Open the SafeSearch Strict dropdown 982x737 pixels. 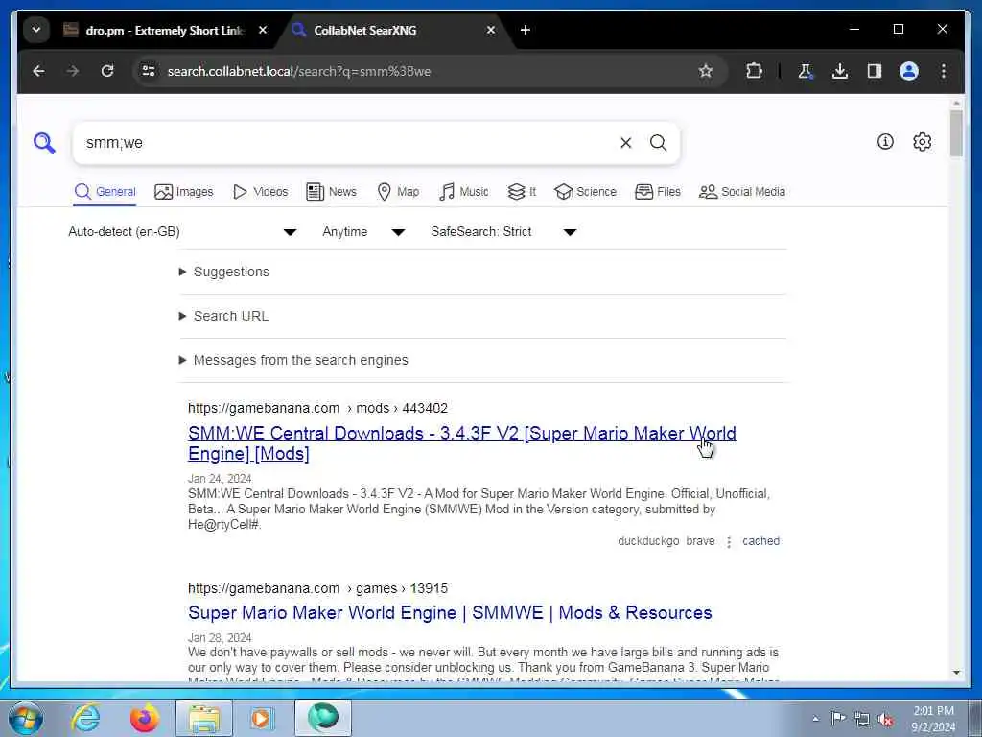pyautogui.click(x=503, y=232)
